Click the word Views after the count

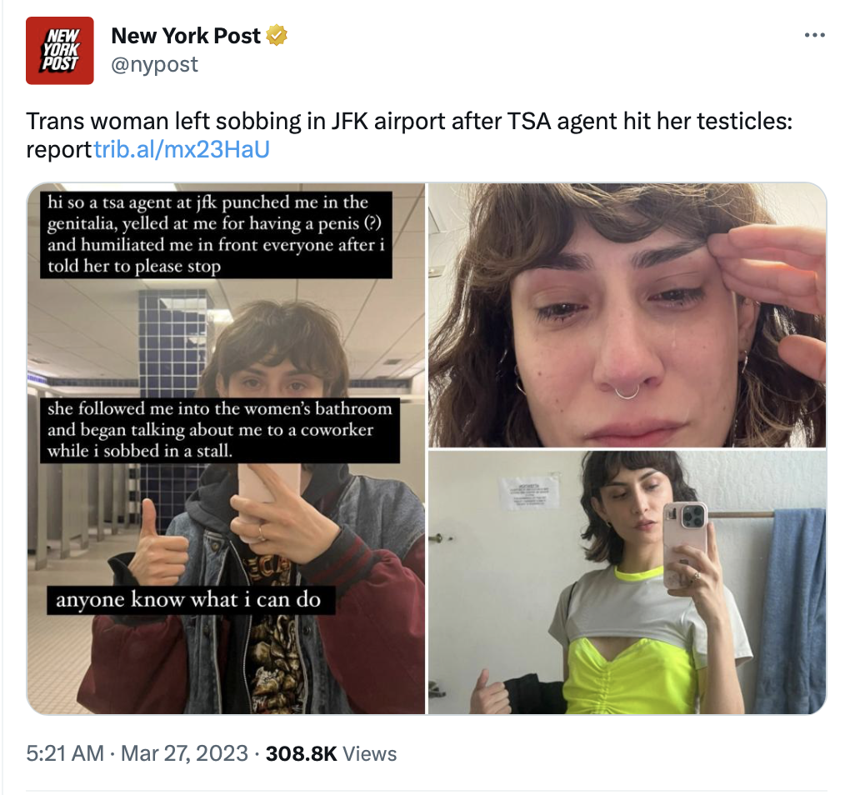coord(370,753)
